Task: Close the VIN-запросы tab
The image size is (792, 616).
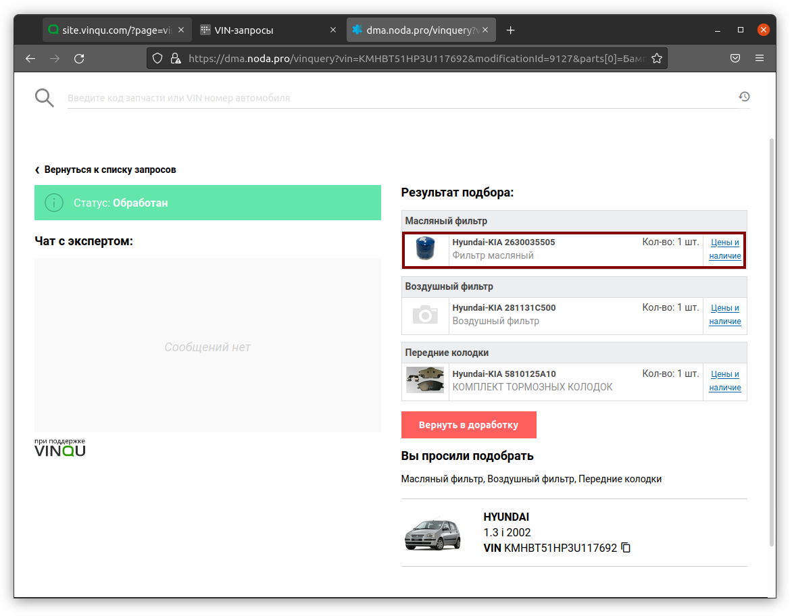Action: [333, 30]
